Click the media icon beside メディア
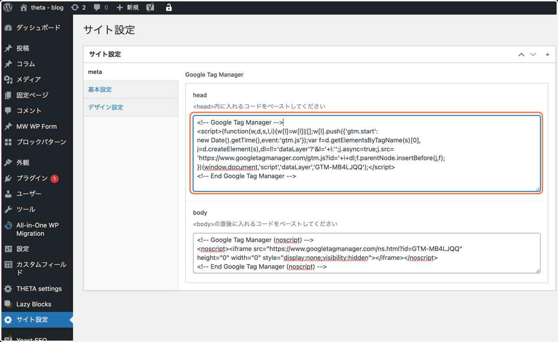Screen dimensions: 558x342 [8, 79]
